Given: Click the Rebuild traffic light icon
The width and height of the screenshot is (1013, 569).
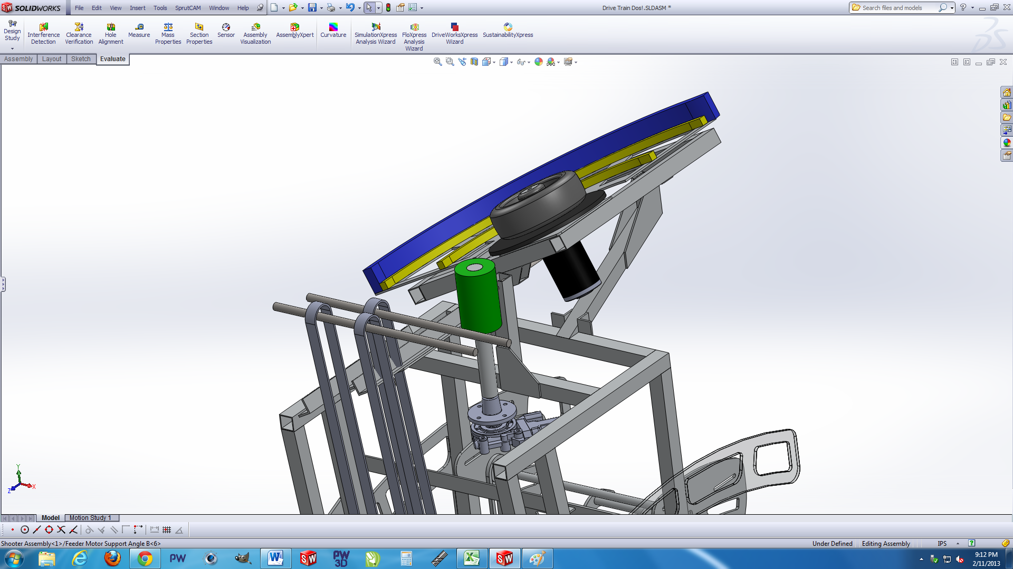Looking at the screenshot, I should coord(388,7).
